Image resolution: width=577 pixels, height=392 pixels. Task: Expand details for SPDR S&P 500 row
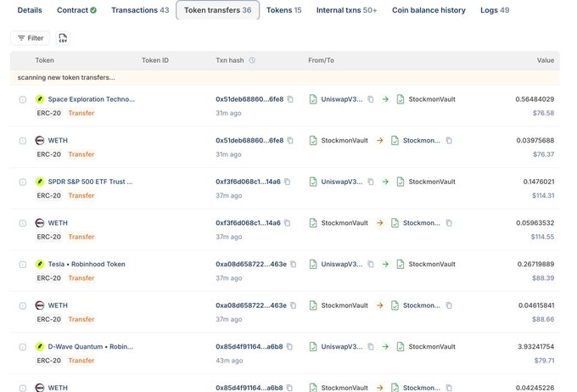(x=23, y=182)
